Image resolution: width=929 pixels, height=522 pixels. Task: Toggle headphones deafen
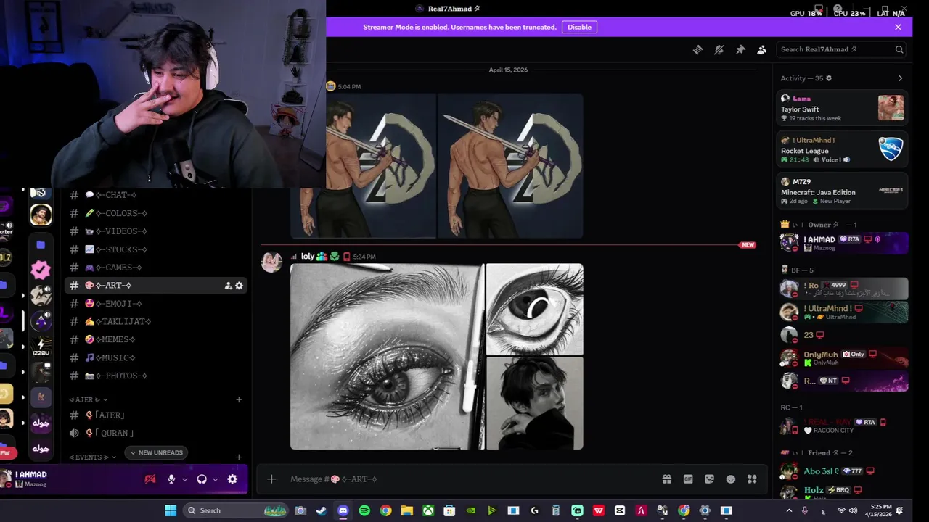pos(202,479)
